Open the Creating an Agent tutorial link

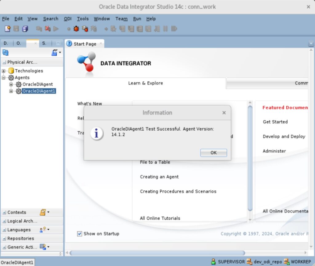point(159,177)
